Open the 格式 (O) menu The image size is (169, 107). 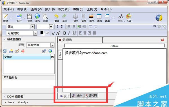click(x=64, y=10)
